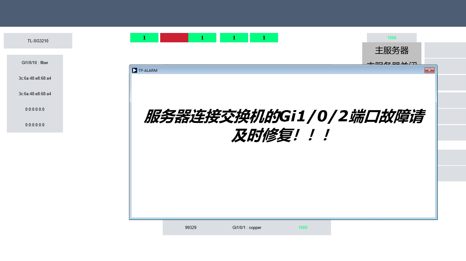
Task: Click the TP-ALARM window title icon
Action: click(135, 70)
